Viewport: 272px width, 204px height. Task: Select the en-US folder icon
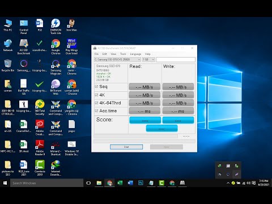tap(8, 126)
